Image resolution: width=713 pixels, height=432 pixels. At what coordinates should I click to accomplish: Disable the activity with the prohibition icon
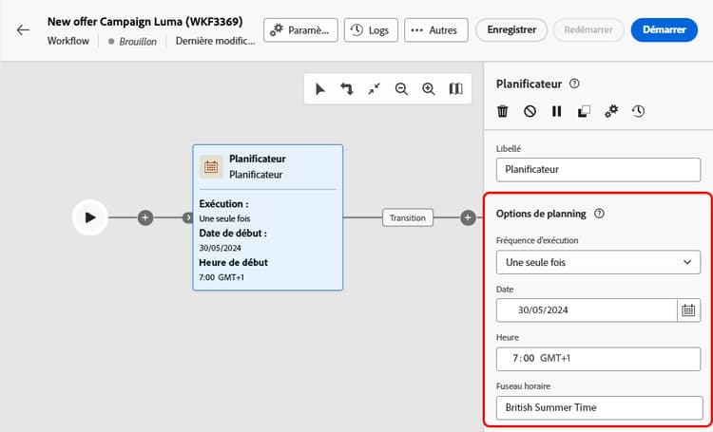pos(530,111)
